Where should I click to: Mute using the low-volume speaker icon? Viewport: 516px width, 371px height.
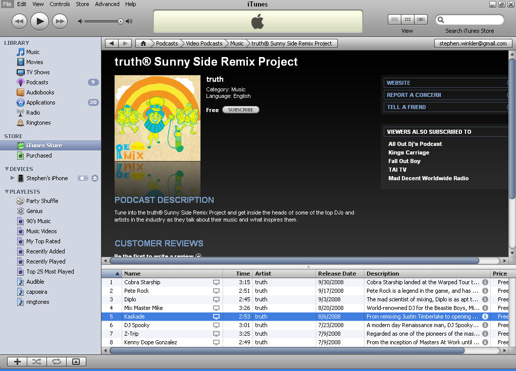tap(80, 21)
